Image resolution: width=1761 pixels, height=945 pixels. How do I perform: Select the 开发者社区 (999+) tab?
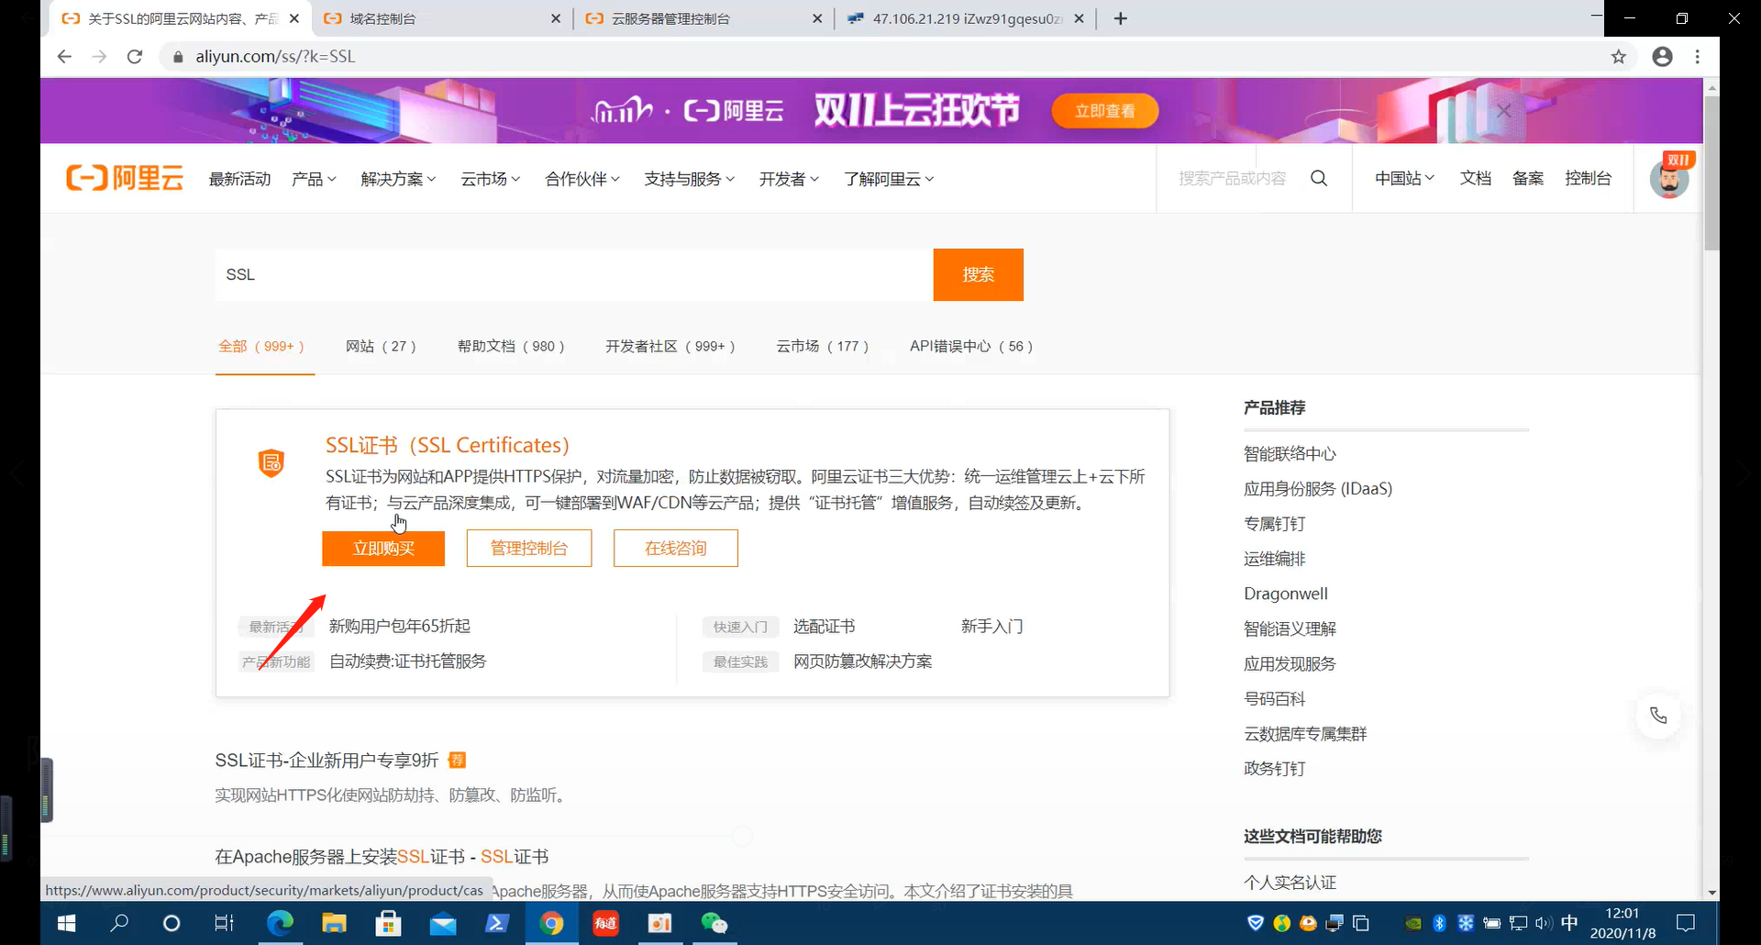670,346
